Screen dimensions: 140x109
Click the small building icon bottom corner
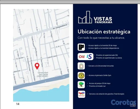(x=133, y=104)
